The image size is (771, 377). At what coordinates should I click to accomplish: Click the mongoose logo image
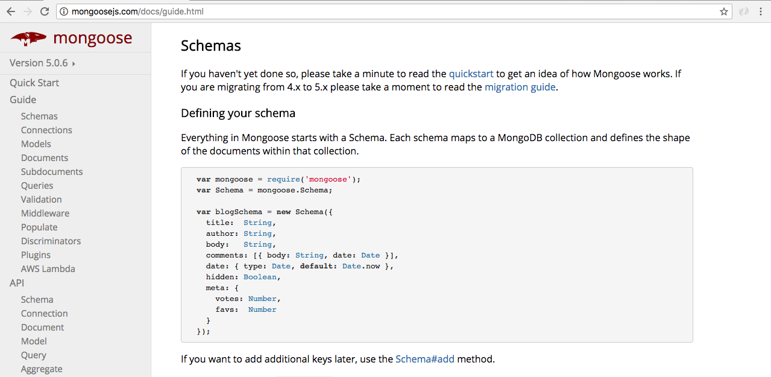point(28,39)
